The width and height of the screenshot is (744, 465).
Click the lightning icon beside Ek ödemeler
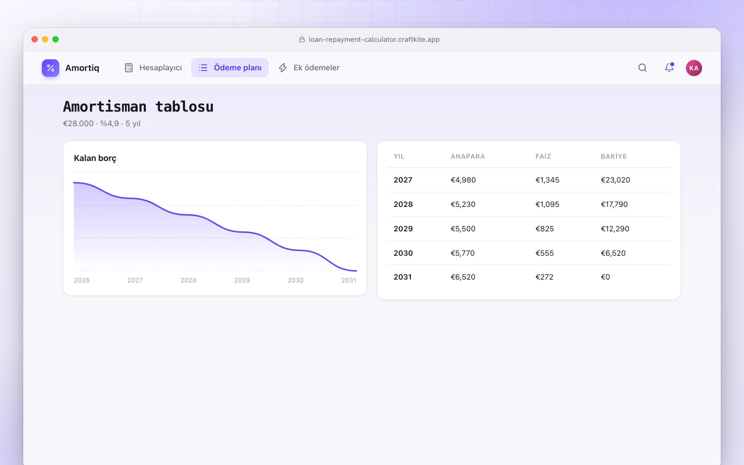[283, 68]
